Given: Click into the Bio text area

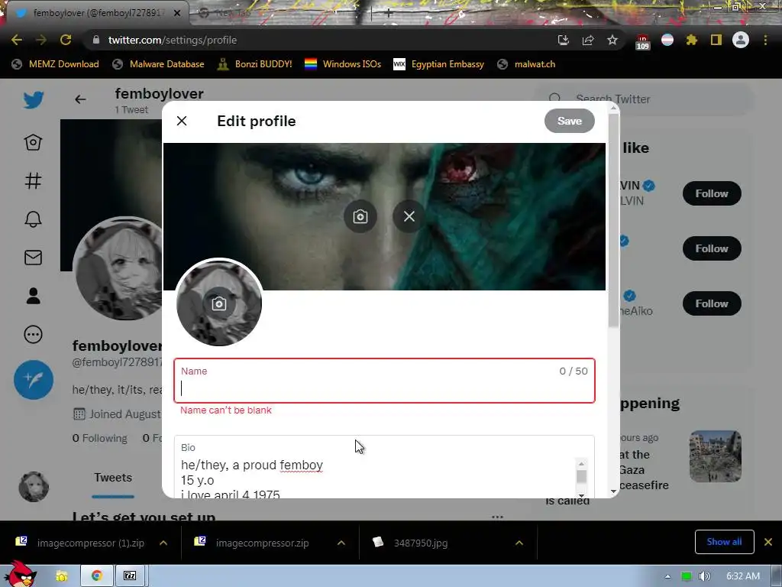Looking at the screenshot, I should point(384,467).
